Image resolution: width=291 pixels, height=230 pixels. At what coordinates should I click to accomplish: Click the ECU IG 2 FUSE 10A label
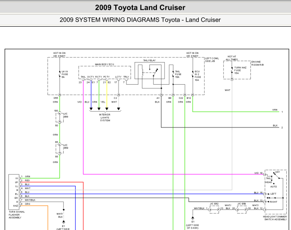[x=197, y=76]
